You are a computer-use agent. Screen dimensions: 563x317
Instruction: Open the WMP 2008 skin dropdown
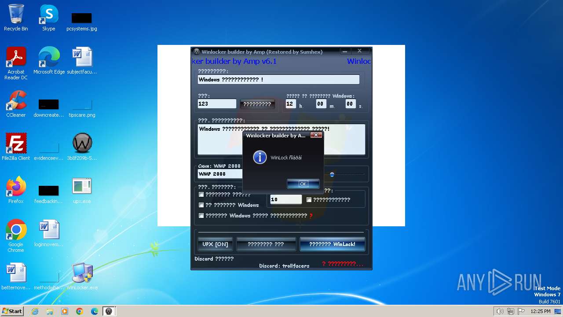pos(220,174)
